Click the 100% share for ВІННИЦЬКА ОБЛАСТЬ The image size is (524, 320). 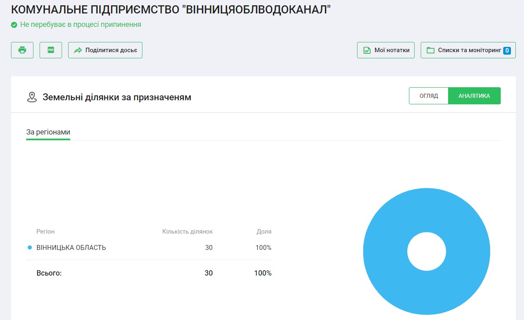263,247
